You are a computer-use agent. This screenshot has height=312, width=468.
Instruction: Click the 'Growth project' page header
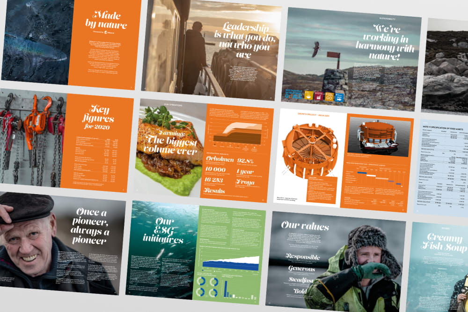pos(314,115)
